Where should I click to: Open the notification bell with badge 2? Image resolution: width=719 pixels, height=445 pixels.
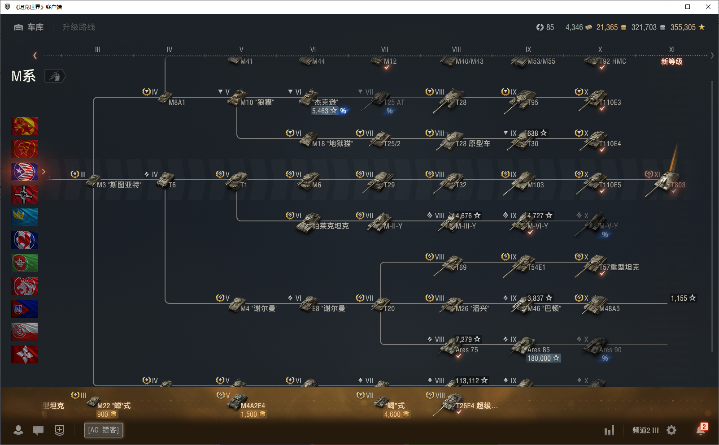pyautogui.click(x=701, y=430)
